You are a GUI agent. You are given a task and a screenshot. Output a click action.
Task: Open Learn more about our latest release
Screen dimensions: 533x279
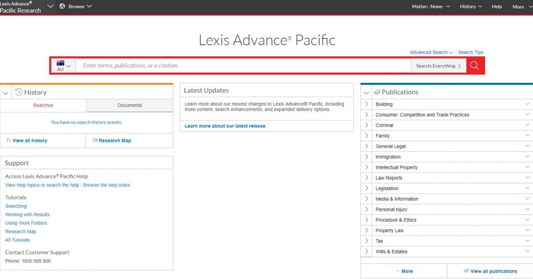click(x=225, y=126)
